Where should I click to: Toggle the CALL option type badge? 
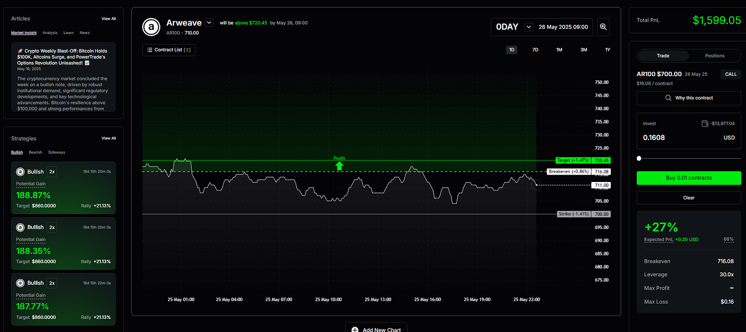[x=731, y=74]
